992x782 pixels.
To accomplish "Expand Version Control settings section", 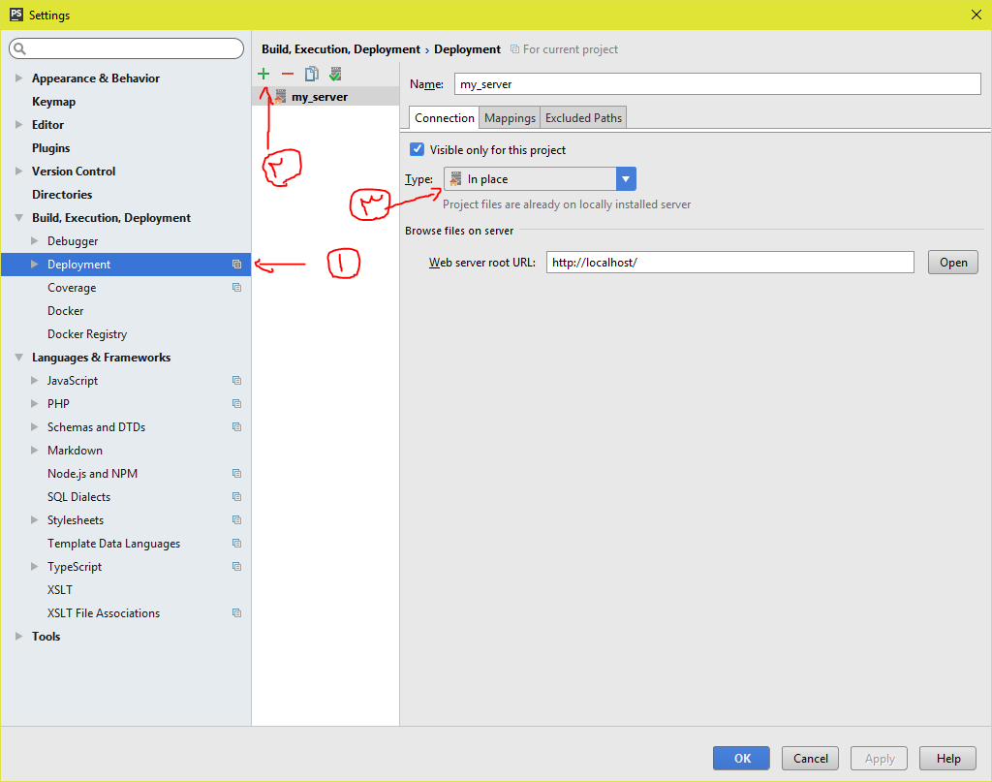I will (x=19, y=172).
